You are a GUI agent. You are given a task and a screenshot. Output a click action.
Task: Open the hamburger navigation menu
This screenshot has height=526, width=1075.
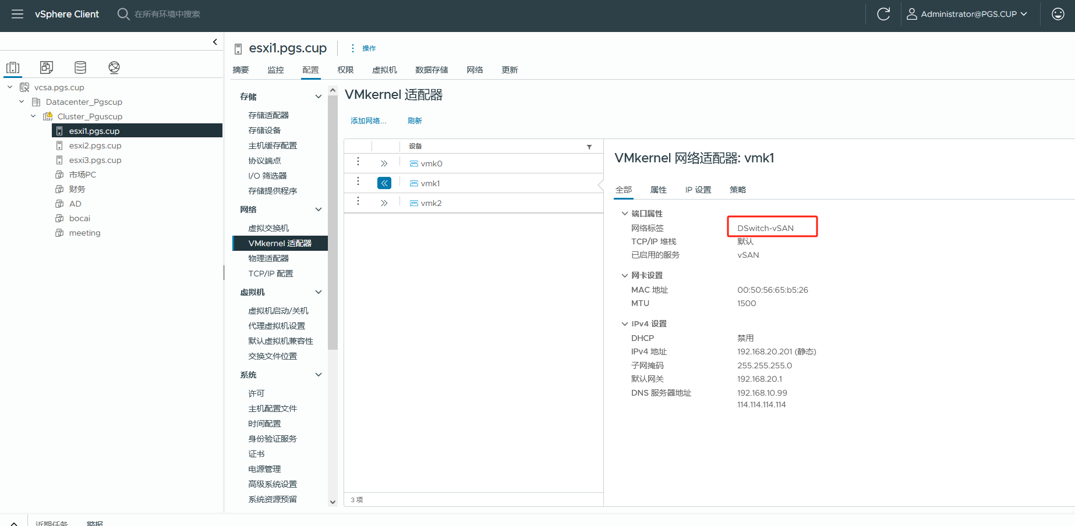pyautogui.click(x=17, y=14)
